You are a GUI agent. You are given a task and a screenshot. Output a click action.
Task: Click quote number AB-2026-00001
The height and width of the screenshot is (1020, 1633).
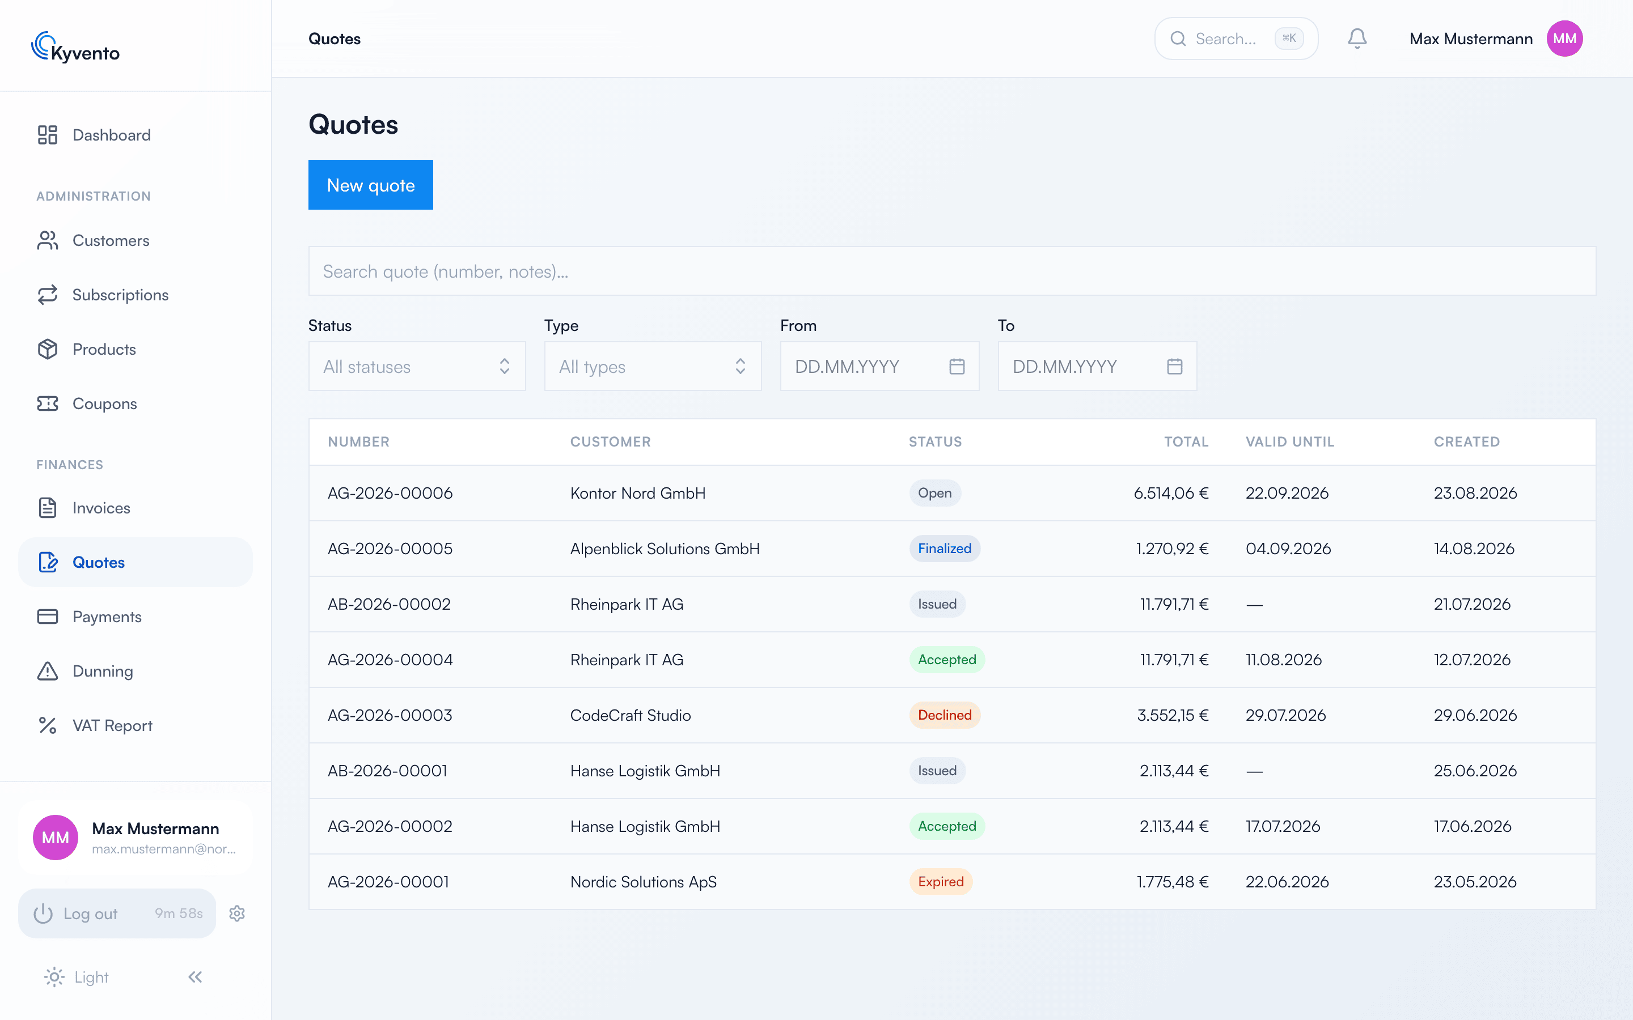(387, 771)
